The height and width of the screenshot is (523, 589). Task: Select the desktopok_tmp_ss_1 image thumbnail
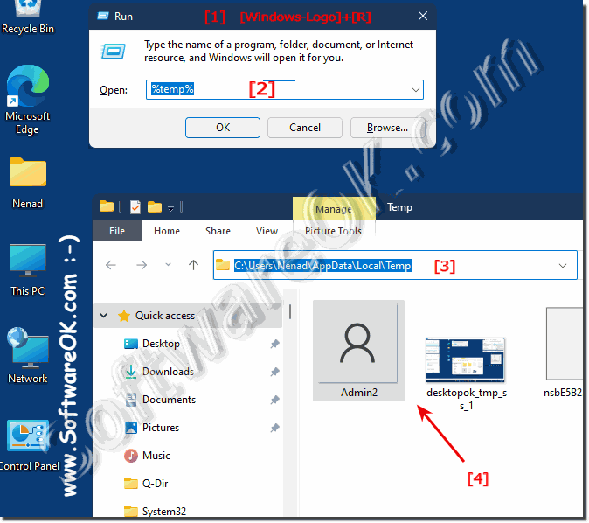tap(466, 373)
